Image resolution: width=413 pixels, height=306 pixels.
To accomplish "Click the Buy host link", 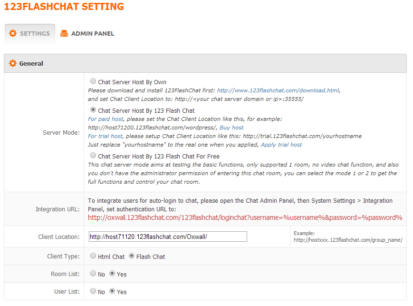I will tap(231, 128).
